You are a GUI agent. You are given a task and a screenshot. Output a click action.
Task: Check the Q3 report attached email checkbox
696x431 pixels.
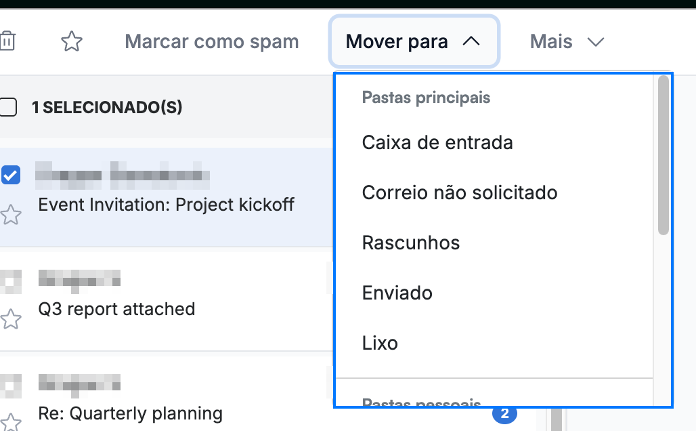click(11, 281)
